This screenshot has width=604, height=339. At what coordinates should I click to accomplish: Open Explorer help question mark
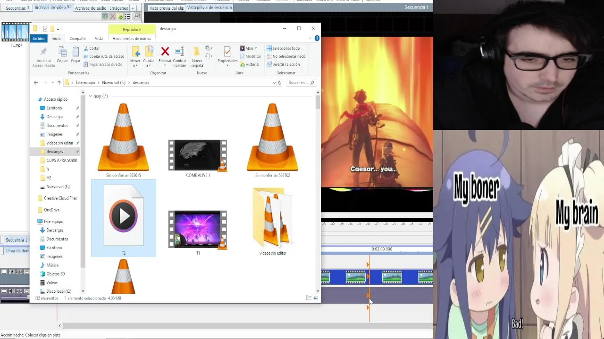pyautogui.click(x=317, y=38)
